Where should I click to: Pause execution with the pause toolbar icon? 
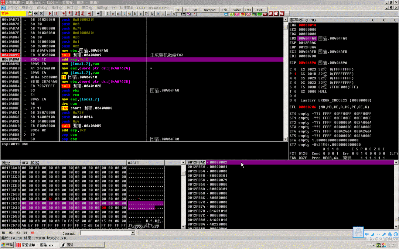[56, 14]
